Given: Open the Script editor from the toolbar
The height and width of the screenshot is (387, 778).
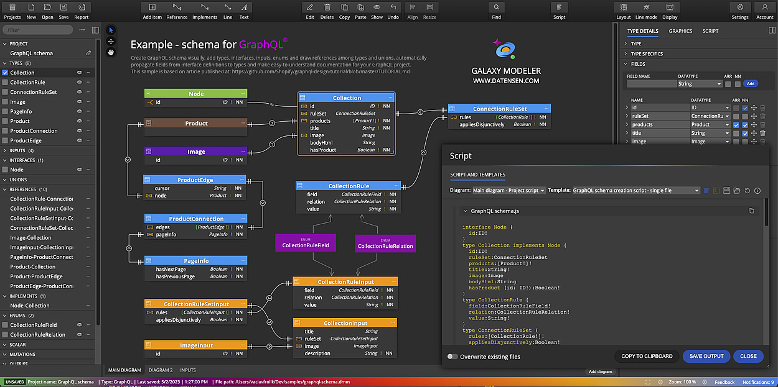Looking at the screenshot, I should (559, 9).
